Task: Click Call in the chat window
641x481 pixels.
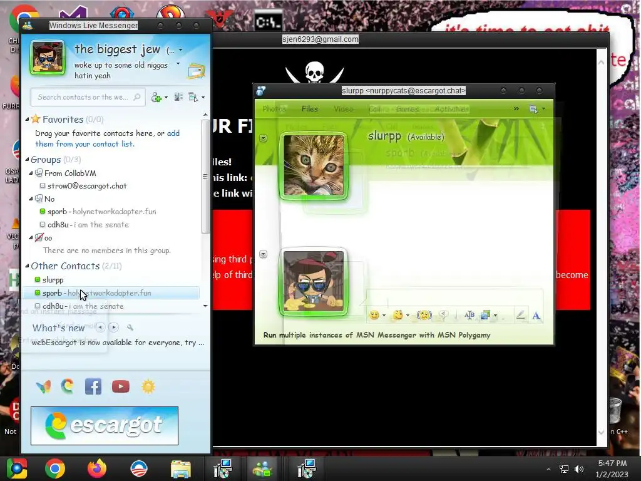Action: tap(374, 109)
